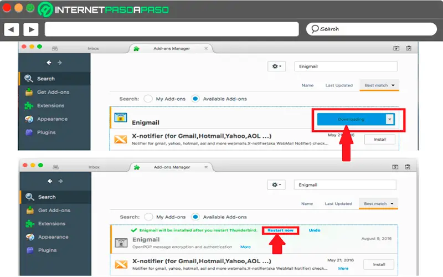Click the browser forward arrow button

[x=31, y=29]
